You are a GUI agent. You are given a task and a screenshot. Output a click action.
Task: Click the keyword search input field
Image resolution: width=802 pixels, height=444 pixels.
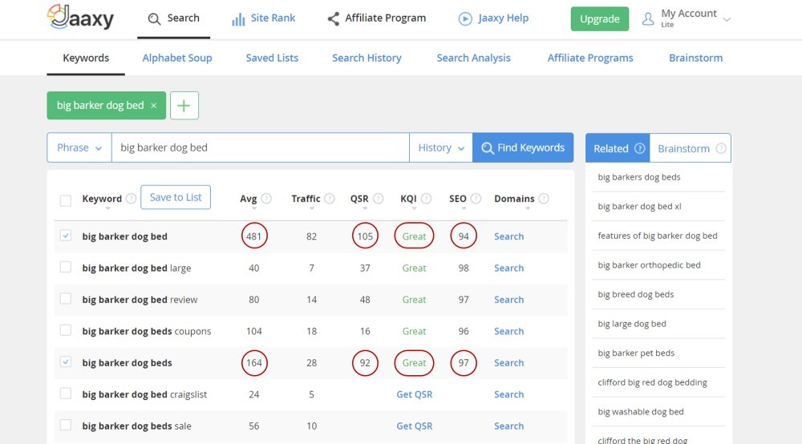261,147
